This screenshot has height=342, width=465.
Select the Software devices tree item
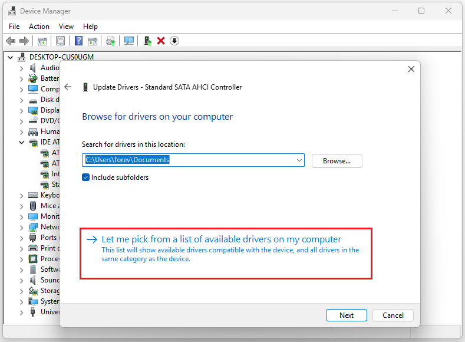50,269
